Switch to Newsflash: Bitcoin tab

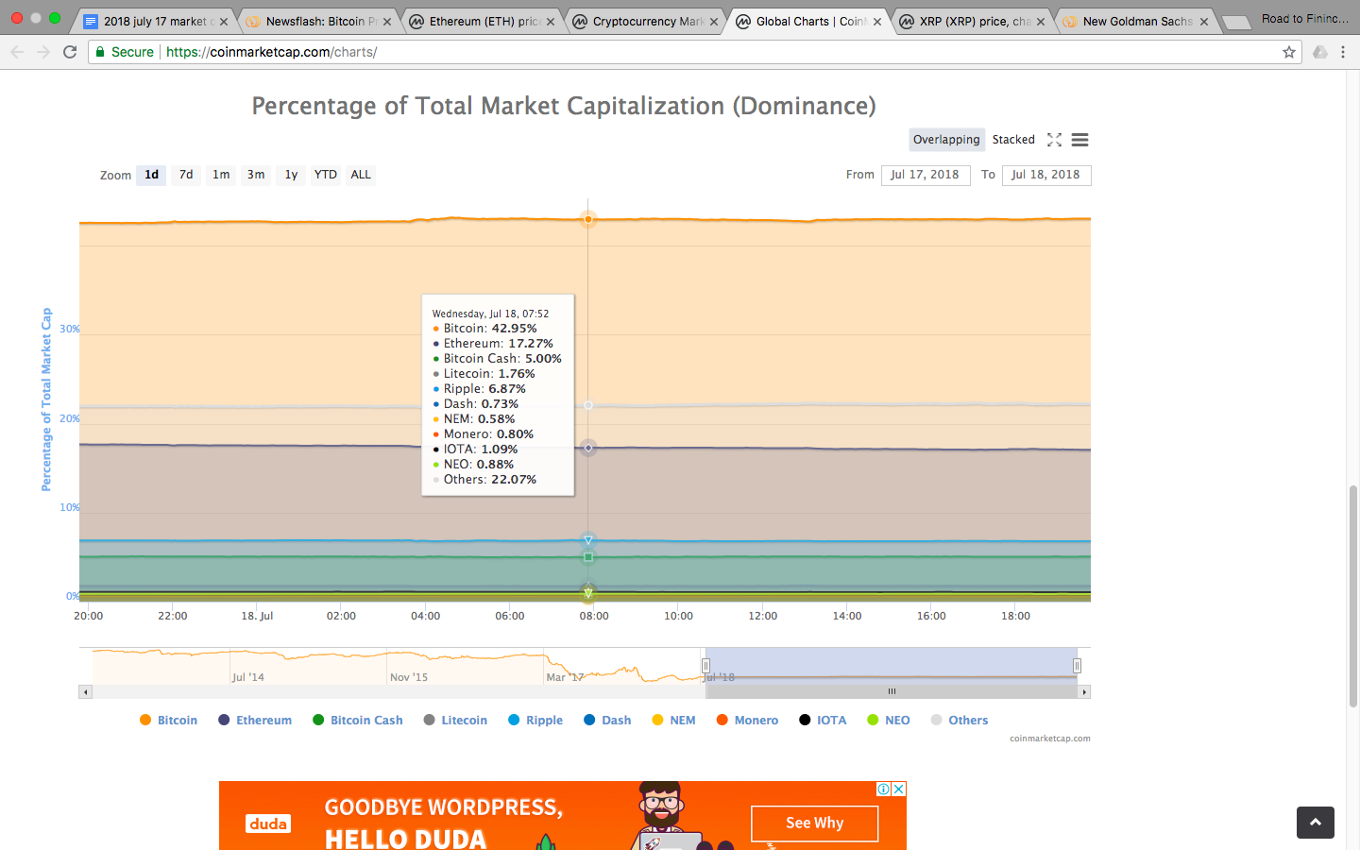321,22
